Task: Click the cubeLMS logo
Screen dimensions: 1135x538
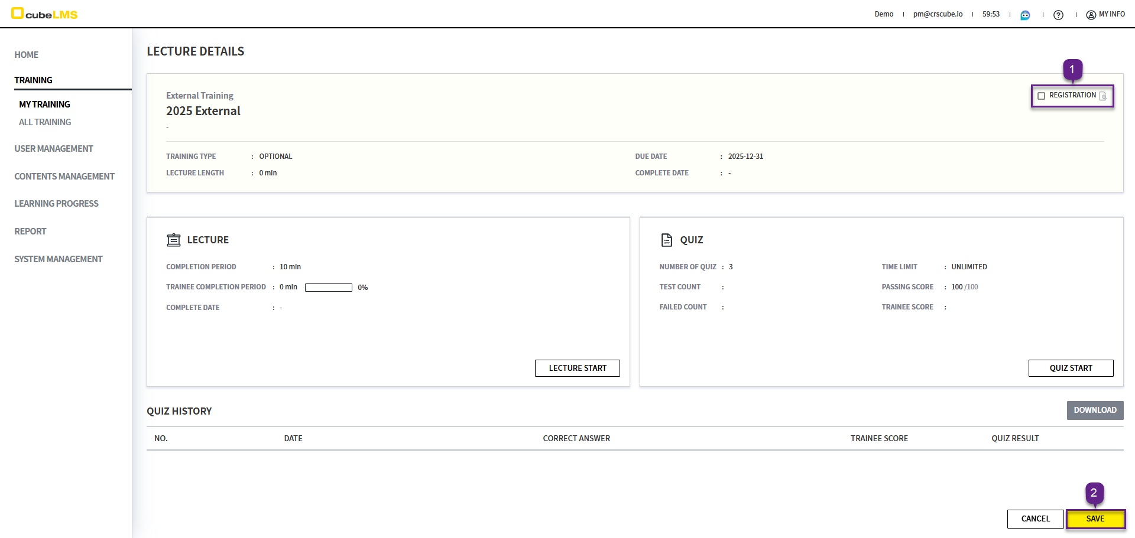Action: coord(45,14)
